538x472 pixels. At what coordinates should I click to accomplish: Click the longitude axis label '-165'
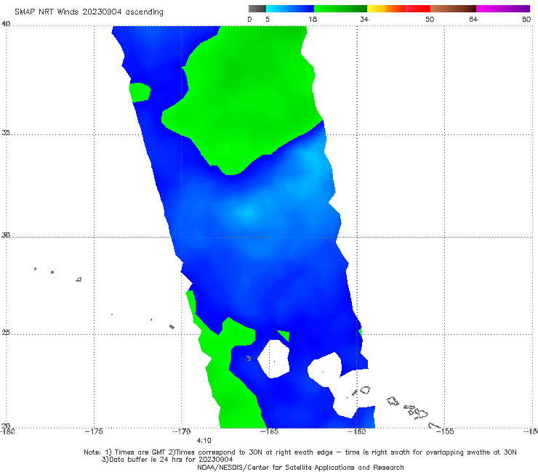tap(269, 431)
